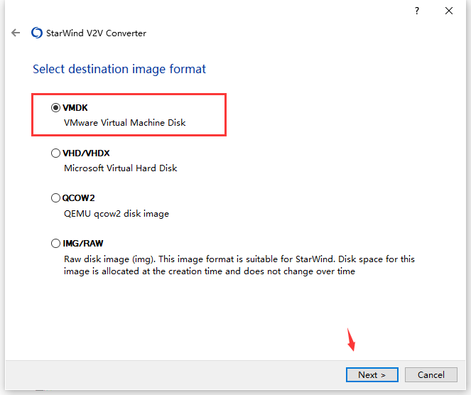Click the StarWind circular logo icon
This screenshot has height=395, width=471.
coord(37,33)
